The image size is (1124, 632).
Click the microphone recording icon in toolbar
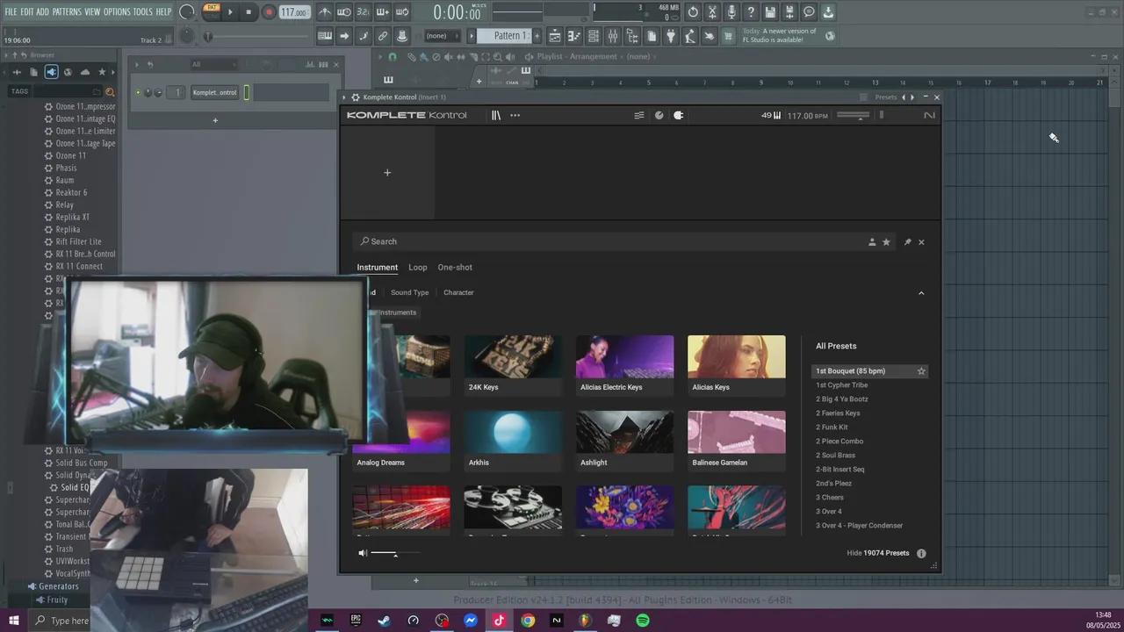point(731,12)
